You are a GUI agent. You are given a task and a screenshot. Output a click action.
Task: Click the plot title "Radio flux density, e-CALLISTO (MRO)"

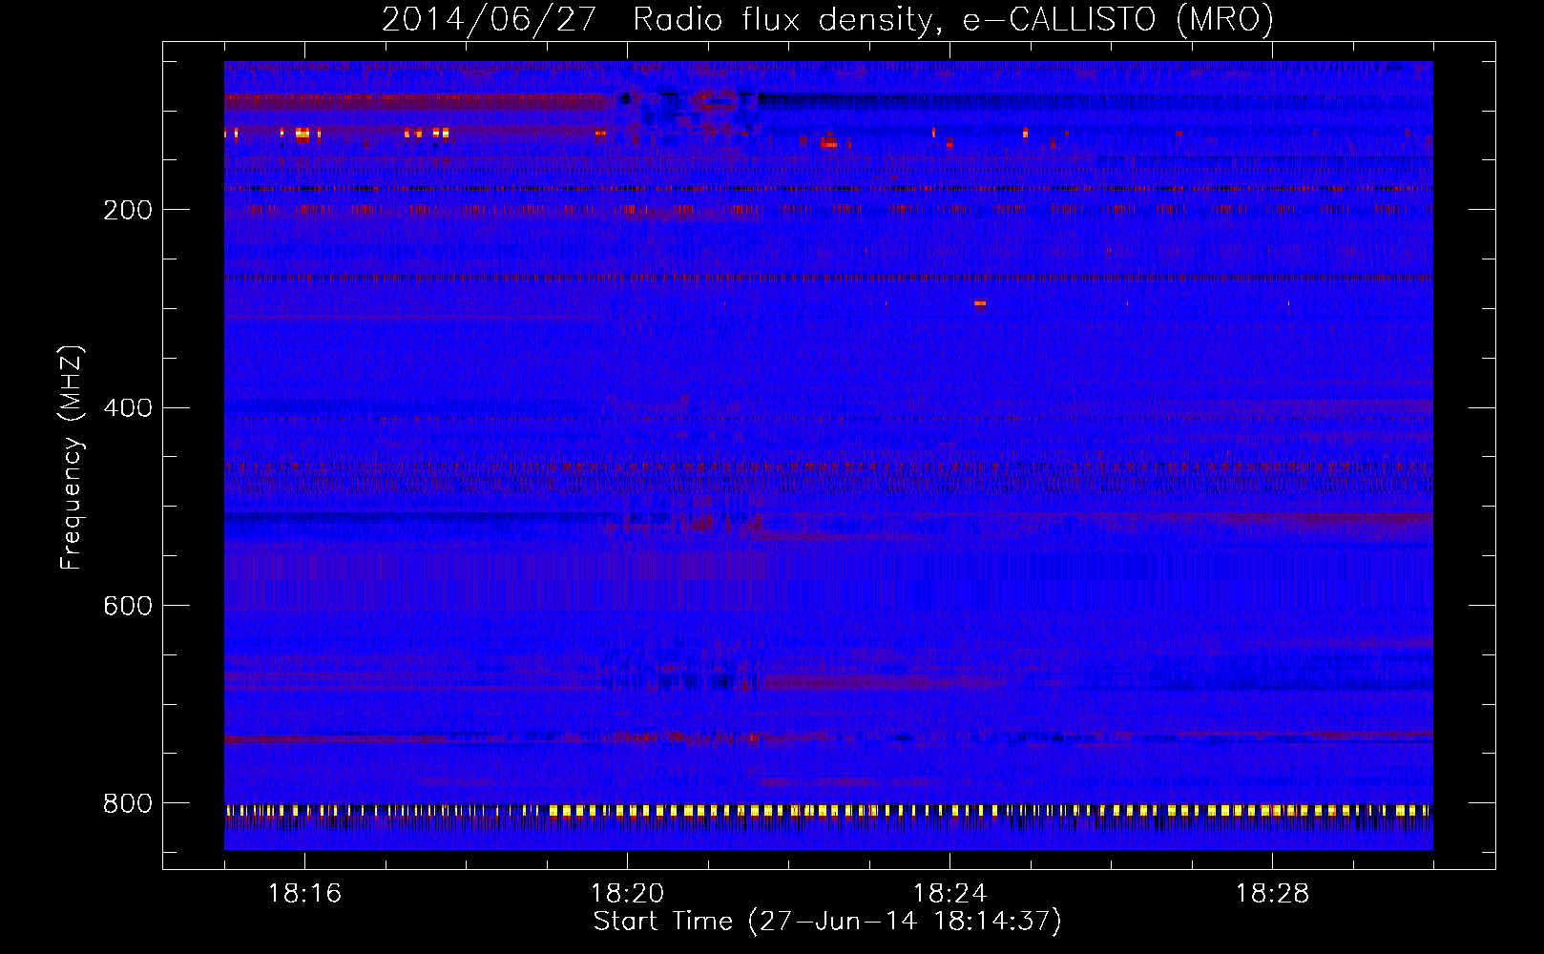point(952,20)
